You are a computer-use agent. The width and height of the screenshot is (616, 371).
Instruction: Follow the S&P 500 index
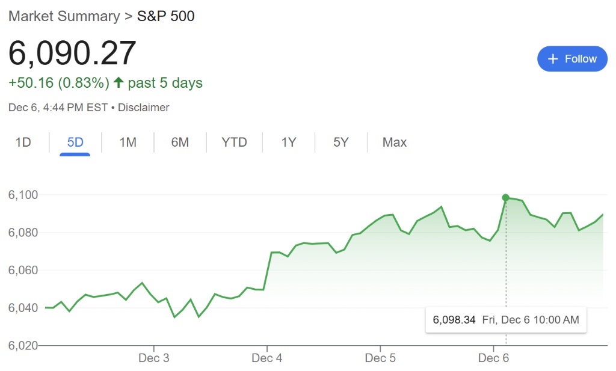coord(572,59)
